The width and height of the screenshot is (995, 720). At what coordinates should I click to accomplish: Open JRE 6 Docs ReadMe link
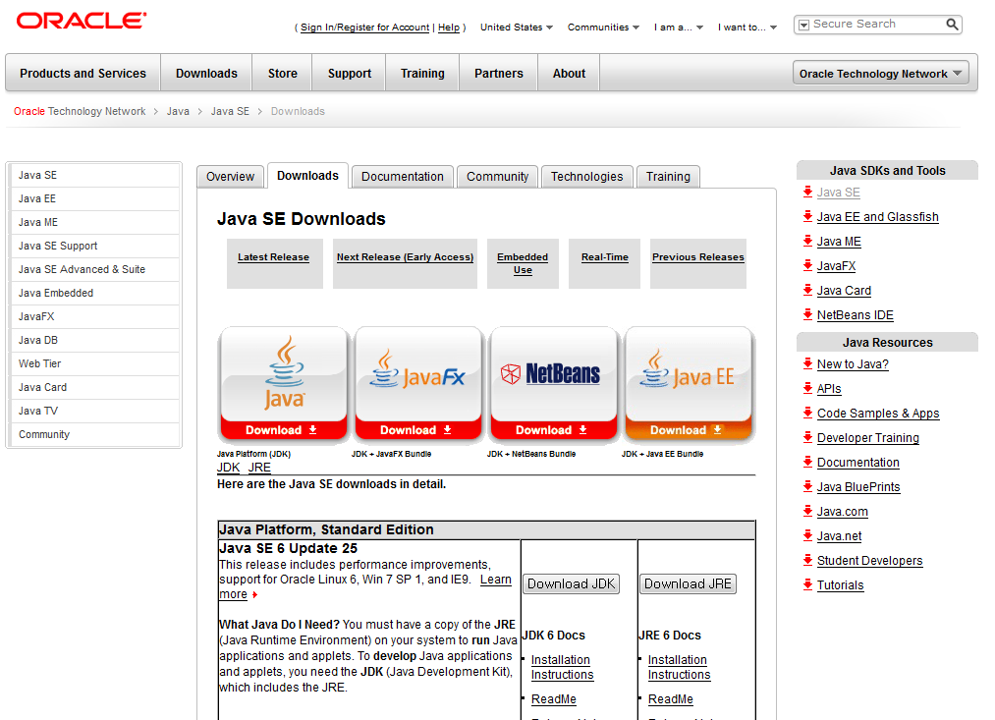671,699
